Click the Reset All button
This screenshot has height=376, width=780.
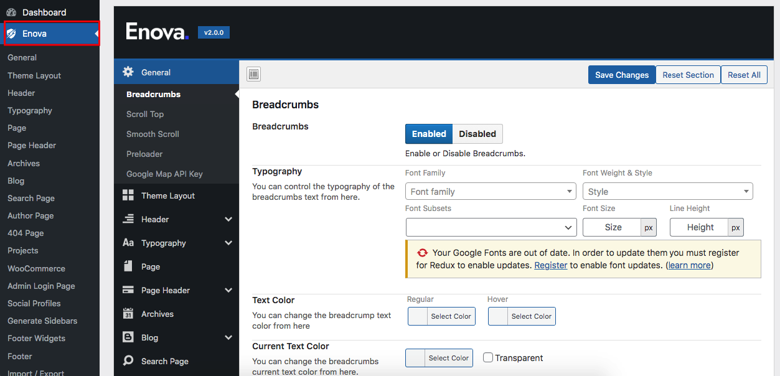coord(744,75)
